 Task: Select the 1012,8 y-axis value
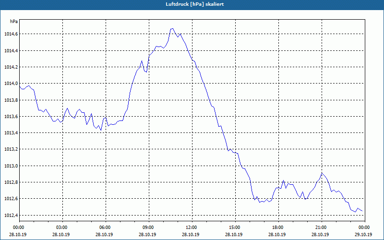click(x=11, y=182)
